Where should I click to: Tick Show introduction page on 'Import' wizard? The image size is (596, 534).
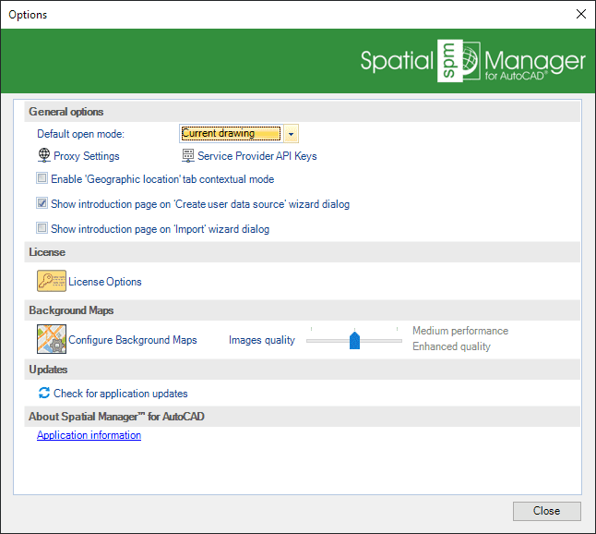coord(42,229)
